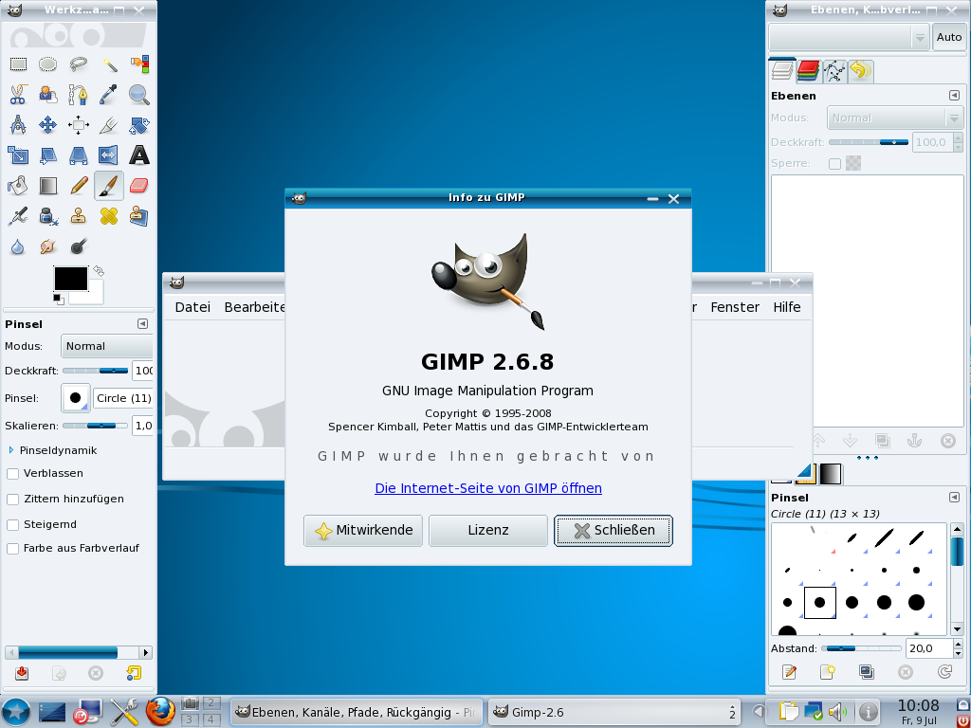The height and width of the screenshot is (728, 971).
Task: Open the Modus dropdown in the Pinsel panel
Action: pos(106,346)
